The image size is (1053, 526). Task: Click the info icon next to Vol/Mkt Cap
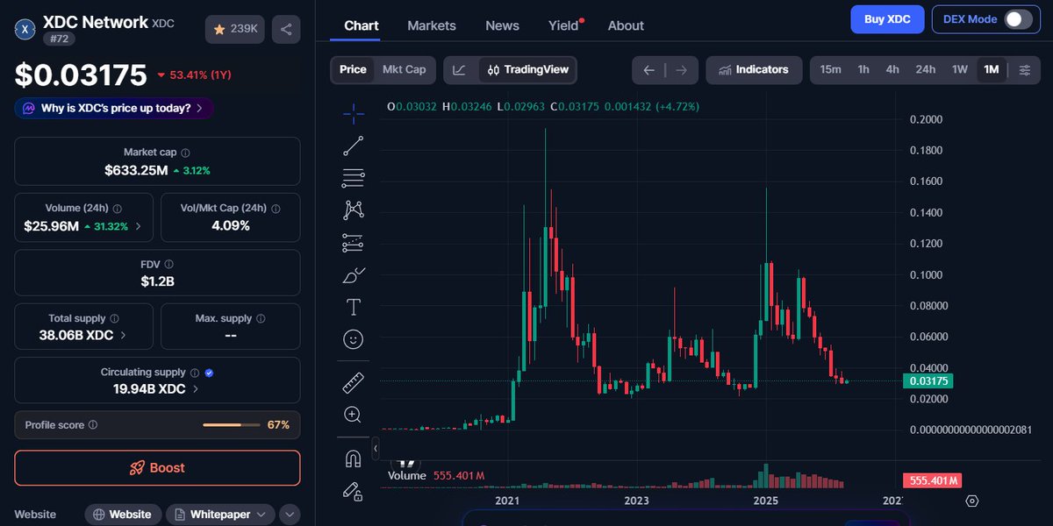(276, 209)
